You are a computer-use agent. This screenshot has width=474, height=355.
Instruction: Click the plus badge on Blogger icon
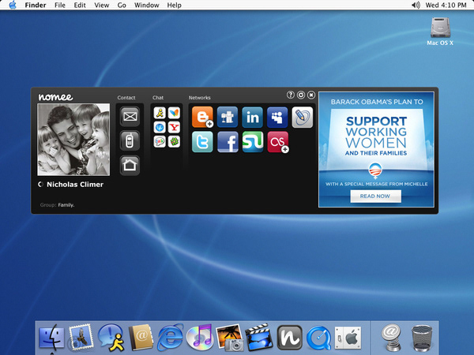209,124
